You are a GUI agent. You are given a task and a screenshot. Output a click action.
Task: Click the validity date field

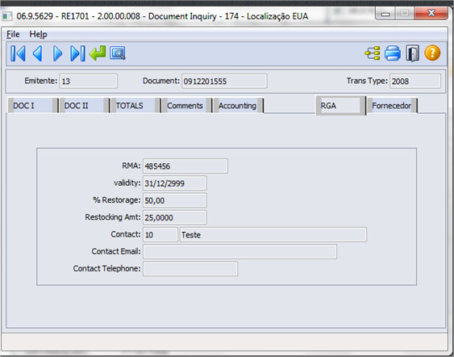[x=175, y=183]
